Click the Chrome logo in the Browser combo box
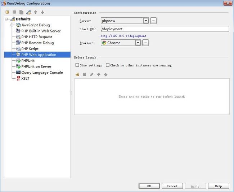234x192 pixels. coord(104,43)
